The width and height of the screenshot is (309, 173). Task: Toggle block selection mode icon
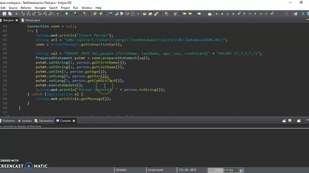133,14
